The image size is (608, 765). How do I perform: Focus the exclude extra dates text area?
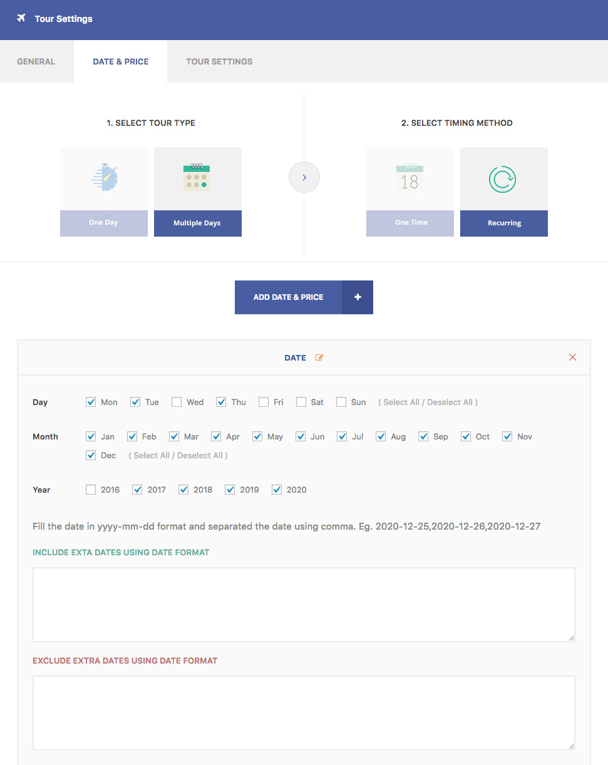click(x=304, y=712)
